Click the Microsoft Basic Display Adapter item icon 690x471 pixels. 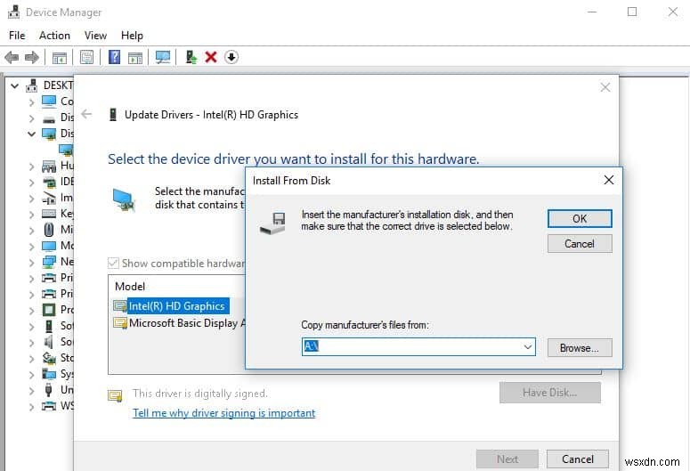coord(120,322)
